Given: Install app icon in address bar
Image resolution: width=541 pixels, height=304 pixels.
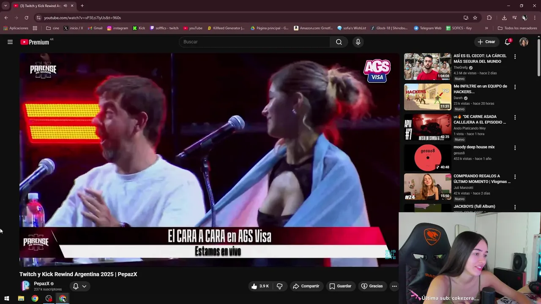Looking at the screenshot, I should [x=466, y=18].
